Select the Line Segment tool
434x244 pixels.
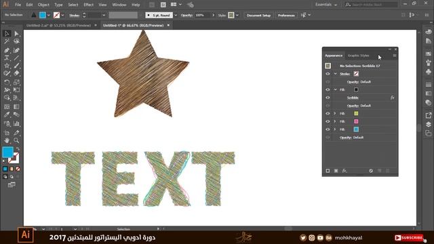tap(16, 58)
